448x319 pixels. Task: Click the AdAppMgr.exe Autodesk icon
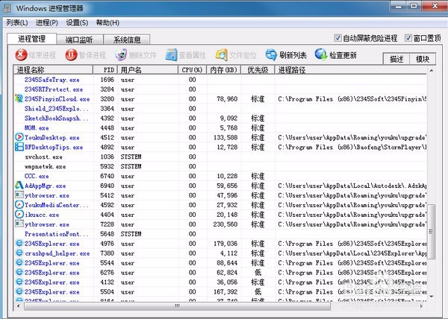click(x=19, y=186)
